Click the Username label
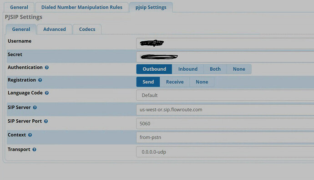Screen dimensions: 314x180 coord(20,41)
